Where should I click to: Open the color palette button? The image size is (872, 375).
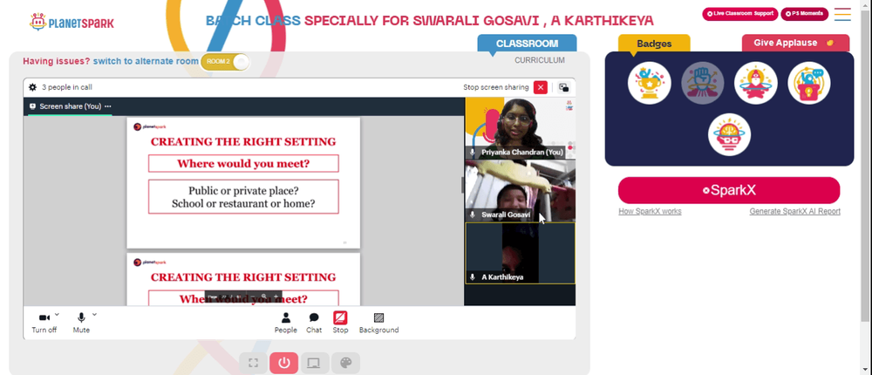(x=345, y=364)
